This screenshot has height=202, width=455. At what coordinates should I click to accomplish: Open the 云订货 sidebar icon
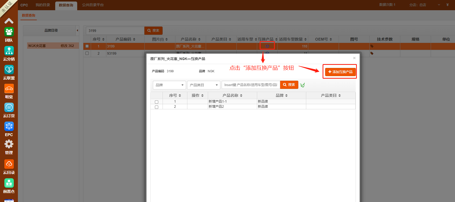click(x=9, y=108)
